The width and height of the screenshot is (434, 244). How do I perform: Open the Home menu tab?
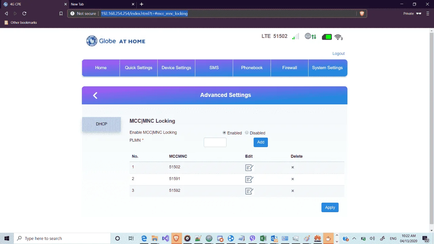101,68
